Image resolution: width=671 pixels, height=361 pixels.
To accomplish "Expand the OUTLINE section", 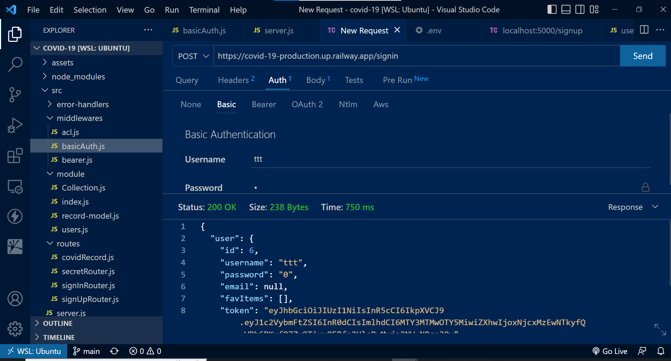I will (x=96, y=323).
